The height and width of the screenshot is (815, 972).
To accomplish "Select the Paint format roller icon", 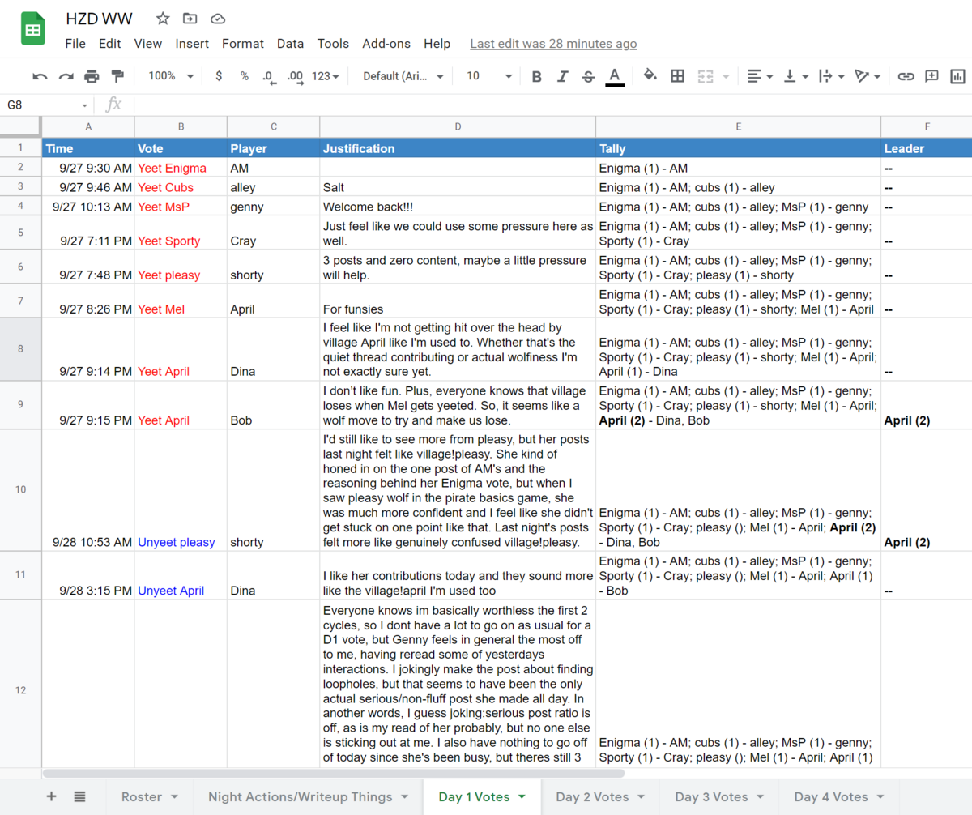I will pos(117,76).
